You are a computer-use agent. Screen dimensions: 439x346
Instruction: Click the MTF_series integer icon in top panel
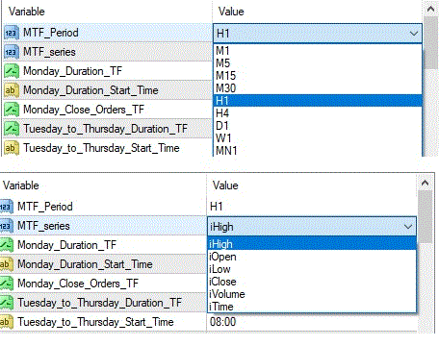(12, 52)
